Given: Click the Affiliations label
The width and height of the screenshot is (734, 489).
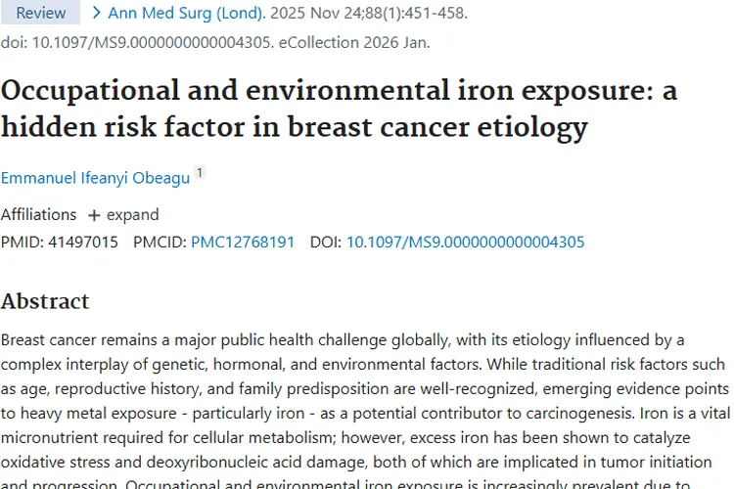Looking at the screenshot, I should click(38, 215).
